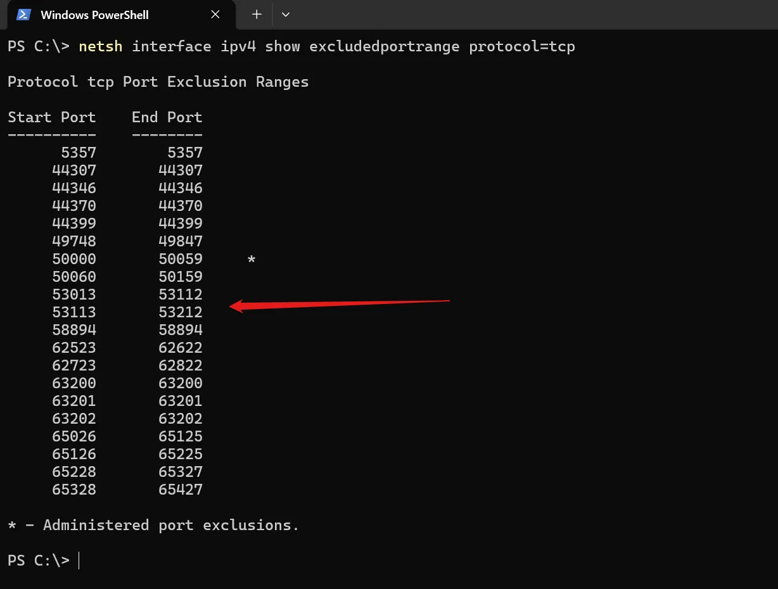Click the netsh command word
The image size is (778, 589).
tap(101, 47)
